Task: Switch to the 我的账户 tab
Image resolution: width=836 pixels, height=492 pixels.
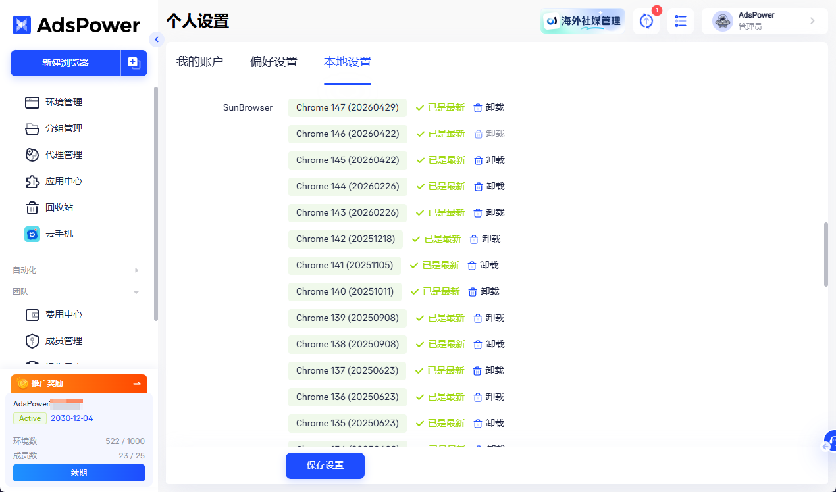Action: tap(200, 62)
